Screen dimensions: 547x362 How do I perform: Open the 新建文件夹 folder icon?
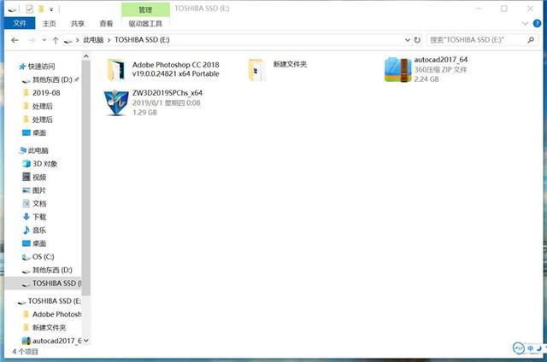[x=256, y=70]
